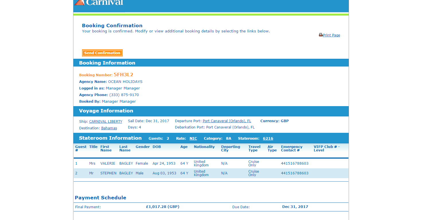Click Stephen's emergency contact number

tap(295, 173)
